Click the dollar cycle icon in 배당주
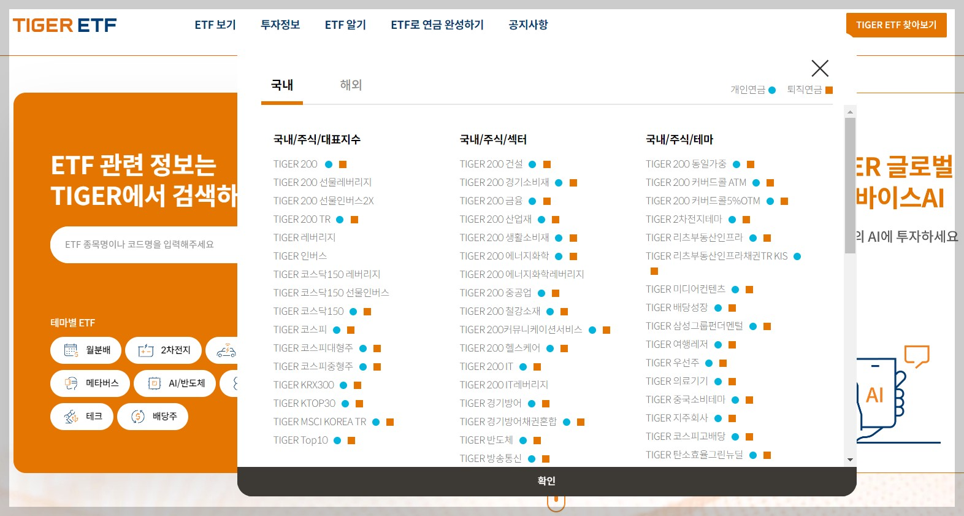Image resolution: width=964 pixels, height=516 pixels. tap(138, 417)
